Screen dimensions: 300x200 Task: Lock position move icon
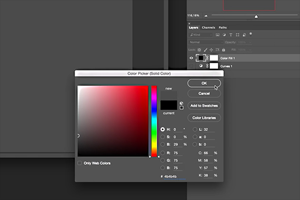[x=211, y=50]
